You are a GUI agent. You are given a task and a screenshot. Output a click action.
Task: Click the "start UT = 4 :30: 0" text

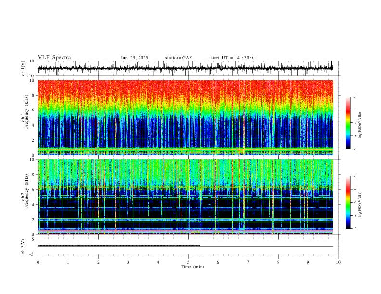tap(232, 58)
